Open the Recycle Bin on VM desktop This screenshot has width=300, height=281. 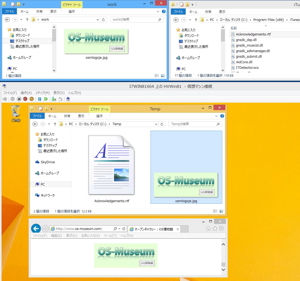click(16, 113)
